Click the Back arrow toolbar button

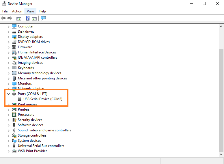[x=3, y=18]
